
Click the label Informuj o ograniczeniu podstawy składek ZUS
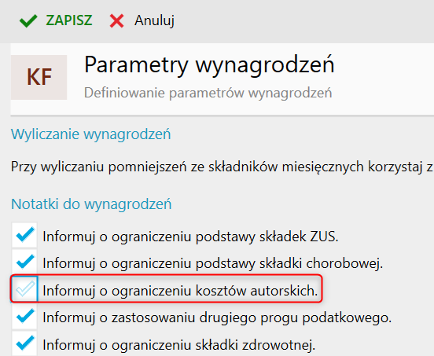(191, 237)
